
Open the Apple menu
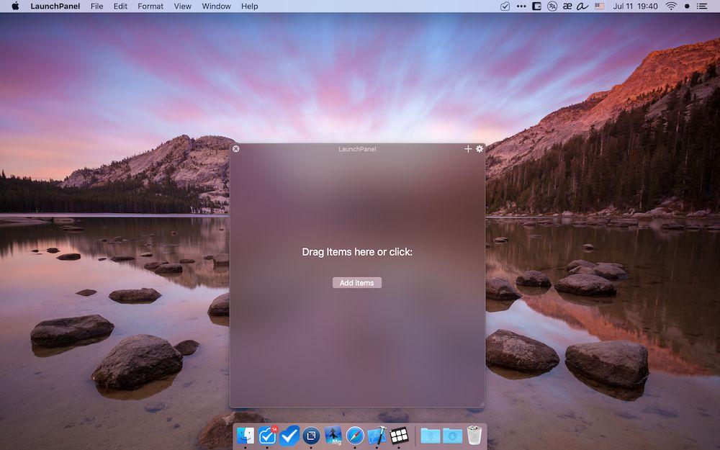[x=15, y=6]
